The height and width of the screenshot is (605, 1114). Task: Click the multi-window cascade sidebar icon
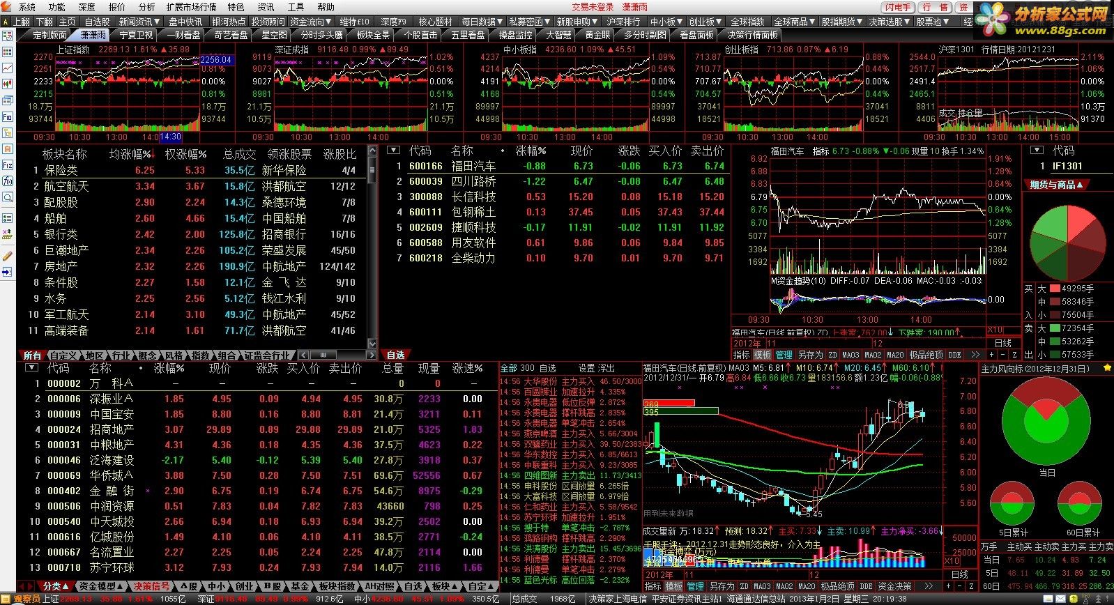[x=7, y=100]
